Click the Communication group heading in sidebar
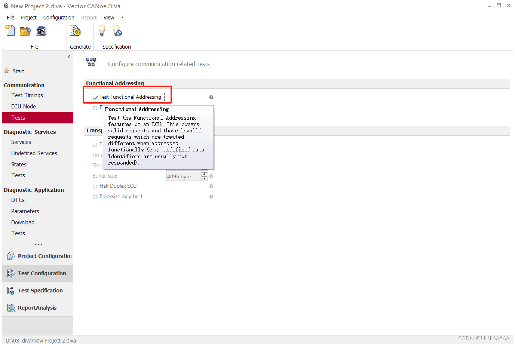This screenshot has height=344, width=515. (24, 85)
